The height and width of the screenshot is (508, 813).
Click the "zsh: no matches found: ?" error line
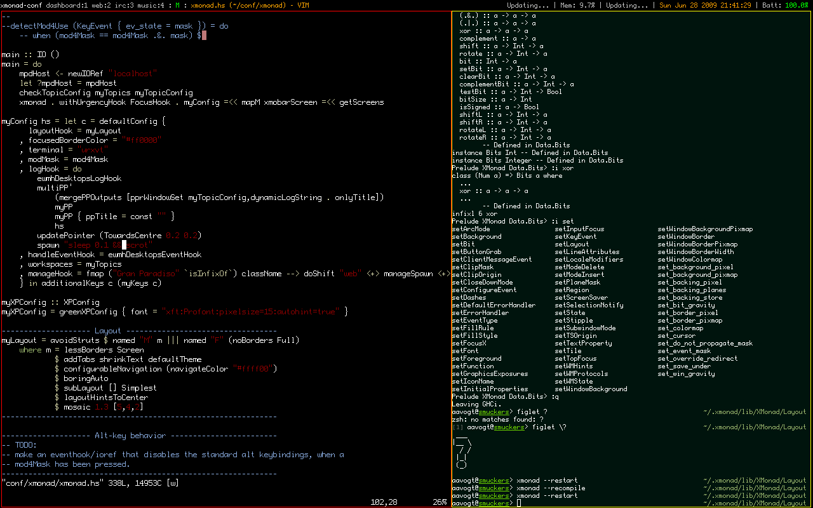click(497, 420)
